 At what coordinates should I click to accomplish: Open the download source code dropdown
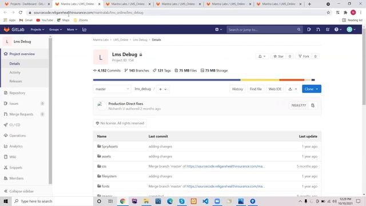coord(293,89)
